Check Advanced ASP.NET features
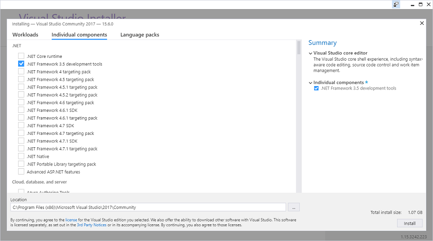 21,172
